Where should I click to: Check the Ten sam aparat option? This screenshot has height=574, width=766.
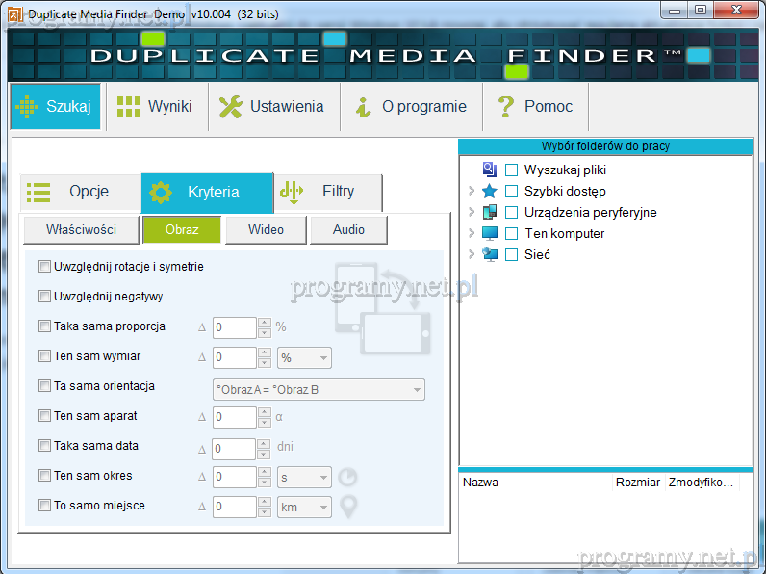44,416
